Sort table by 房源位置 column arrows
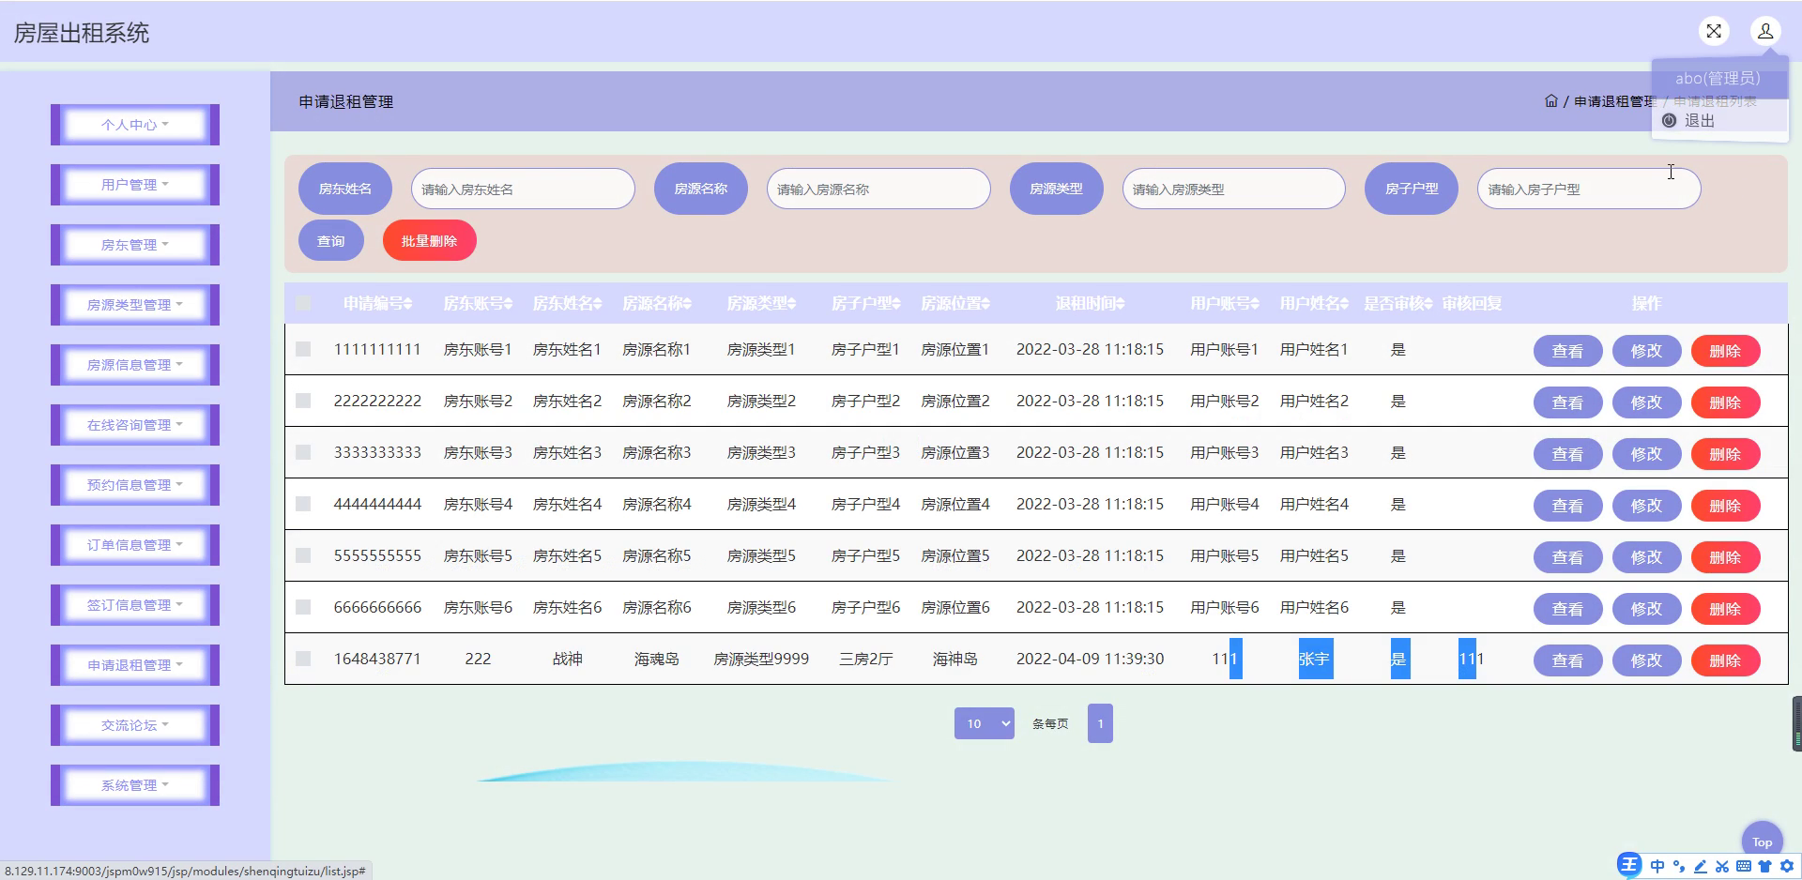 click(x=985, y=304)
